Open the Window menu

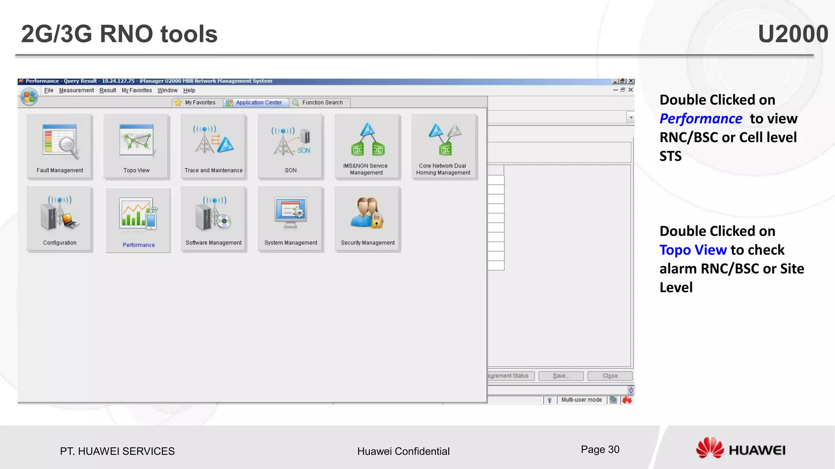tap(167, 90)
